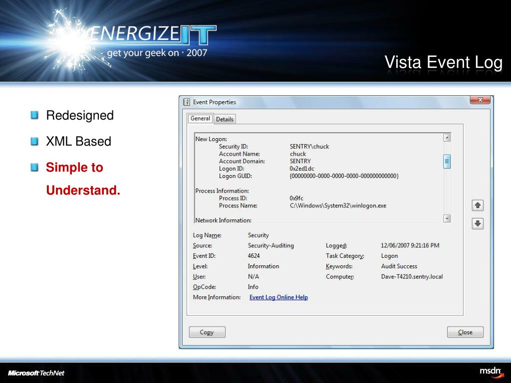Image resolution: width=511 pixels, height=383 pixels.
Task: Close the Event Properties window with X
Action: [480, 100]
